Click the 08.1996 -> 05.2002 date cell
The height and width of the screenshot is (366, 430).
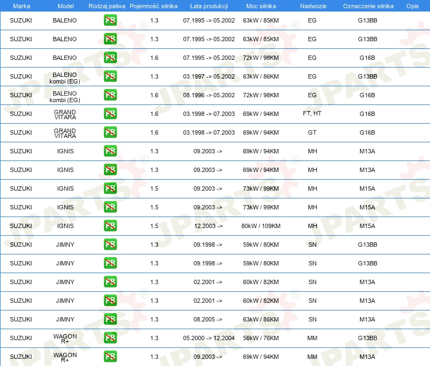pos(209,95)
